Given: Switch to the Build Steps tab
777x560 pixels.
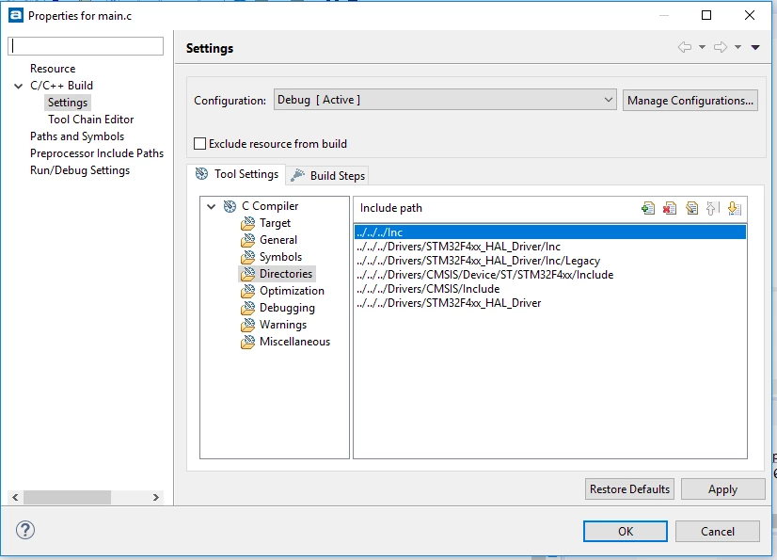Looking at the screenshot, I should coord(328,176).
